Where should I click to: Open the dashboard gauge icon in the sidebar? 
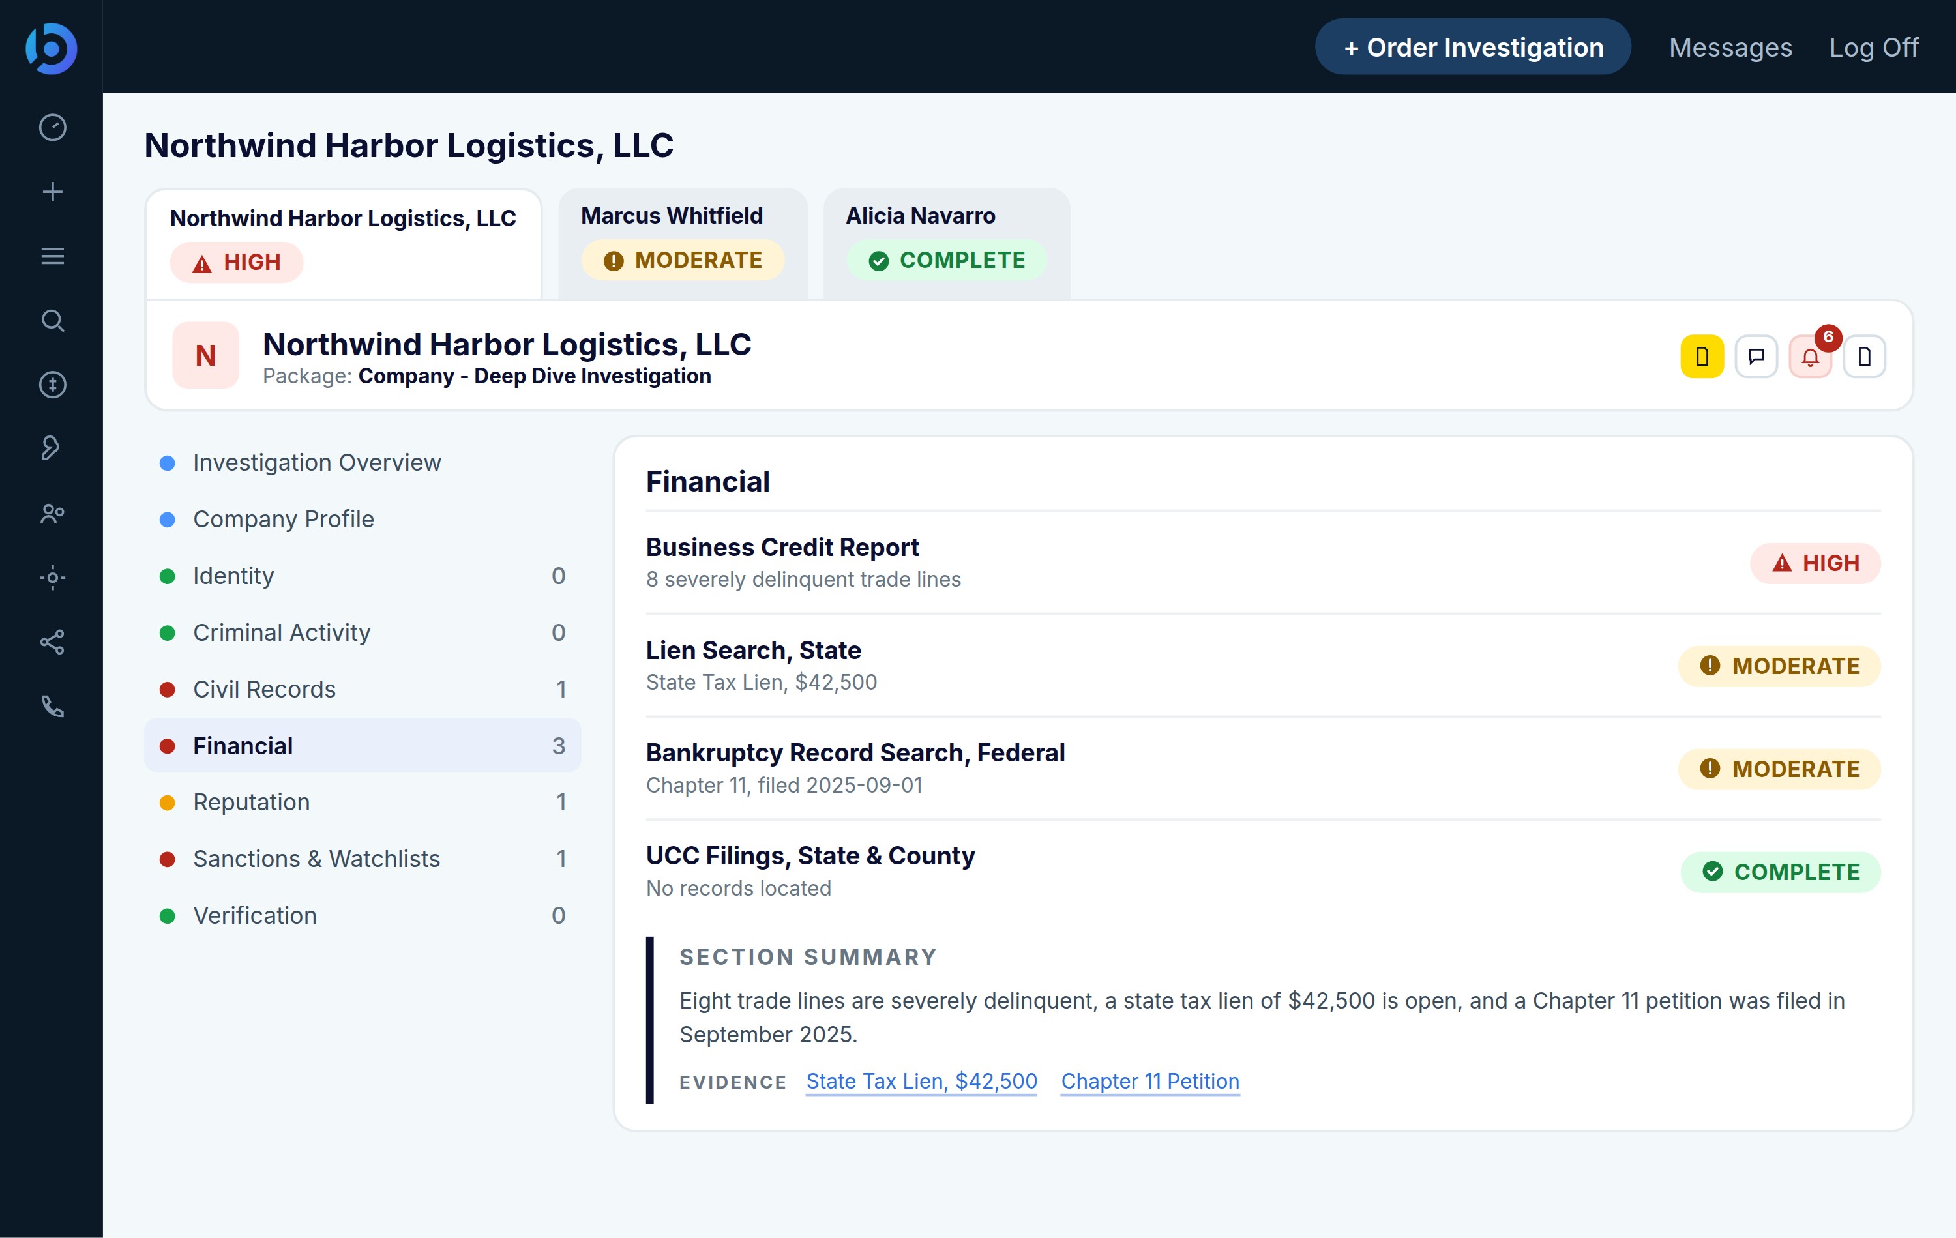(53, 128)
